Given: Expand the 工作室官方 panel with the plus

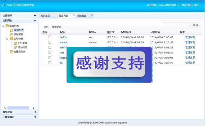Looking at the screenshot, I should (x=35, y=117).
